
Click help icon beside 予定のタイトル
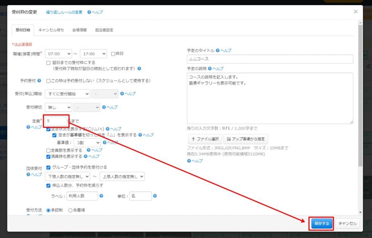tap(218, 51)
